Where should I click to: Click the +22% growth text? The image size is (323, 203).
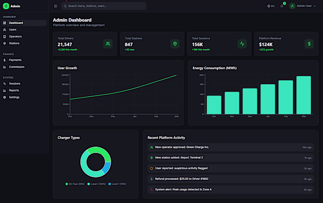coord(266,49)
